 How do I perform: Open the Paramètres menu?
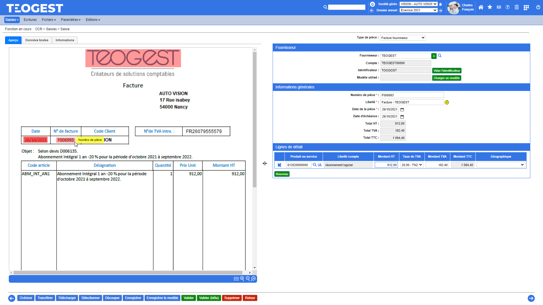70,20
